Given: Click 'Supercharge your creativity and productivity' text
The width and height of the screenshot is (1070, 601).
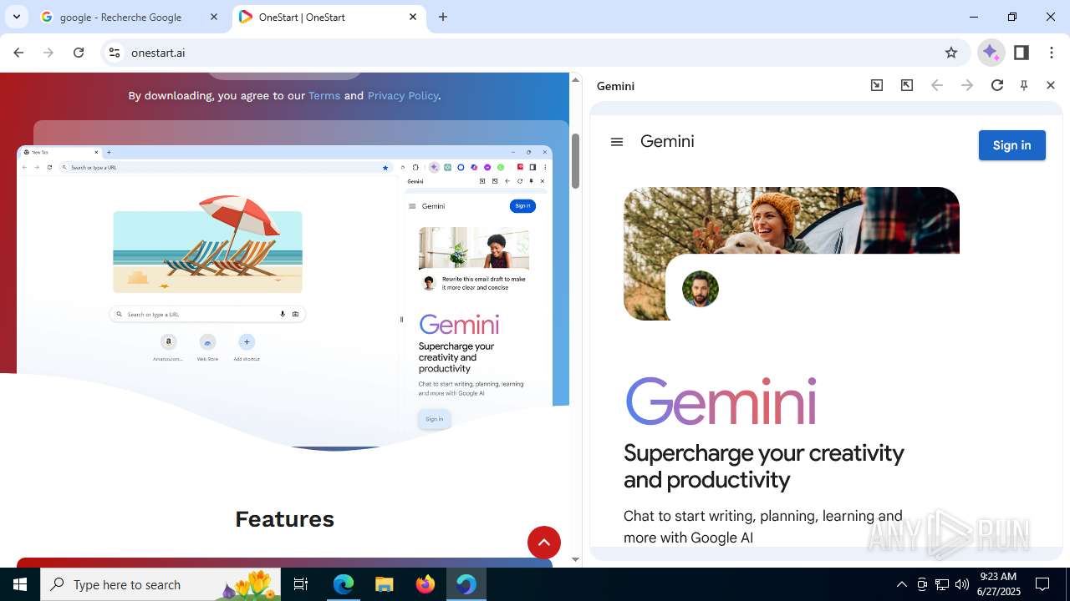Looking at the screenshot, I should [x=764, y=466].
